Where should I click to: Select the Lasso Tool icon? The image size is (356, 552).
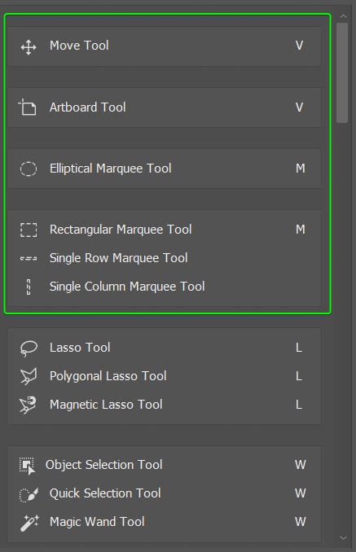point(29,348)
